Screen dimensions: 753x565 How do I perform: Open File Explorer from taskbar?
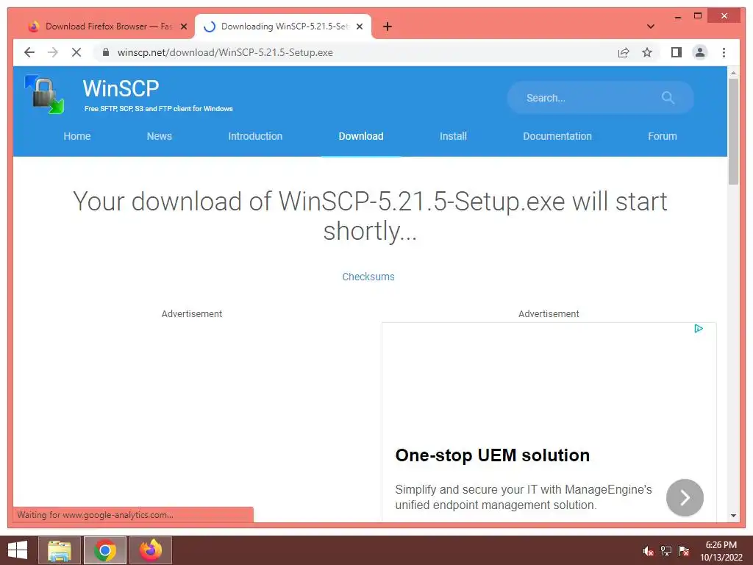point(60,550)
